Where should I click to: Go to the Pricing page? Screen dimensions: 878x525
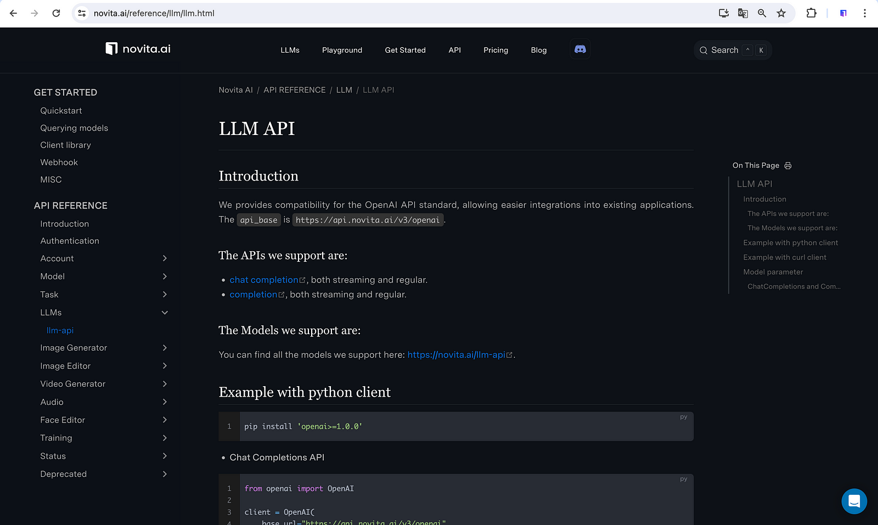click(x=496, y=50)
